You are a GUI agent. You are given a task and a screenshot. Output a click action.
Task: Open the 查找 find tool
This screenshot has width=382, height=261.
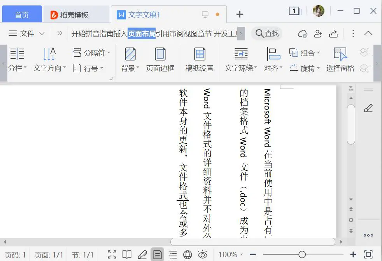pyautogui.click(x=267, y=33)
